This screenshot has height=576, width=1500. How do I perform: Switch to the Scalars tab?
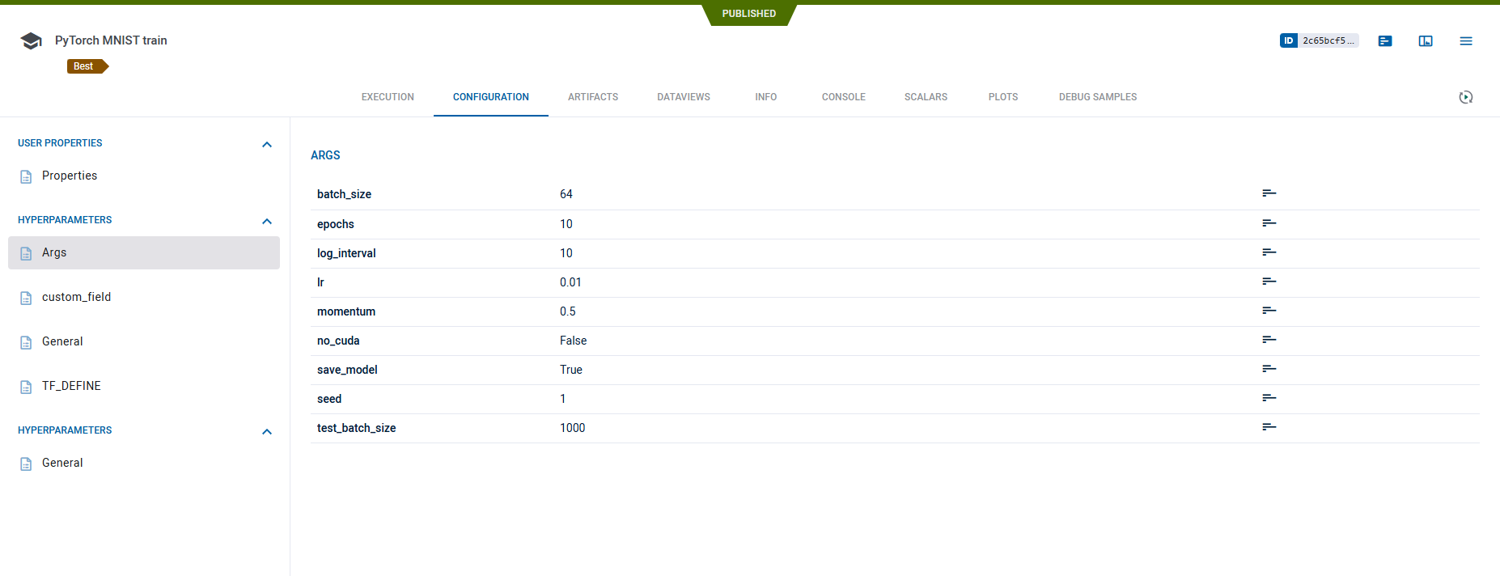pyautogui.click(x=926, y=97)
